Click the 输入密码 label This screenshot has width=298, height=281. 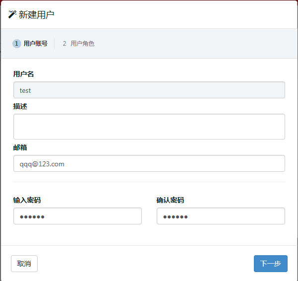[x=27, y=200]
